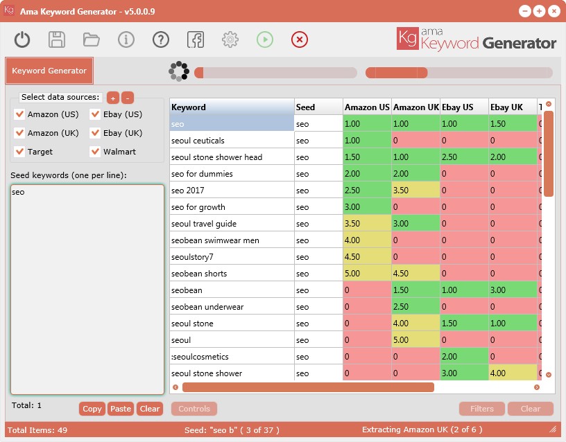Screen dimensions: 566x442
Task: Sort by the Keyword column header
Action: click(x=232, y=107)
